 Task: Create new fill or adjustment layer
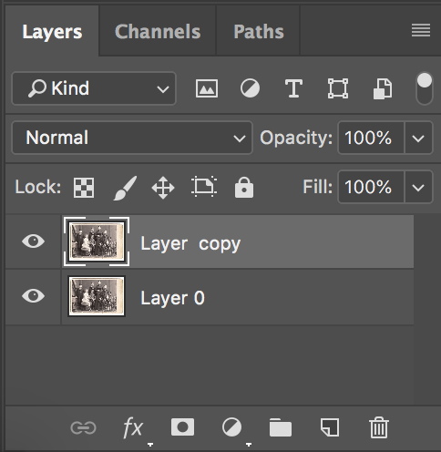[x=231, y=427]
